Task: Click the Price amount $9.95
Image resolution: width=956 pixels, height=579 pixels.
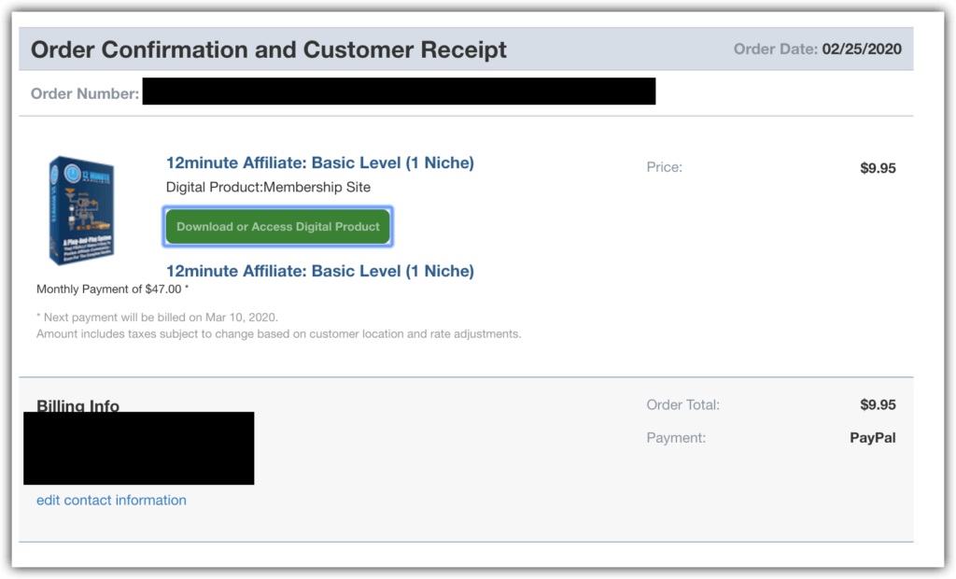Action: (x=878, y=168)
